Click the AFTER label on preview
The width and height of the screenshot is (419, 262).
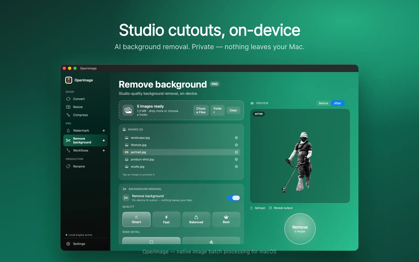[x=259, y=114]
